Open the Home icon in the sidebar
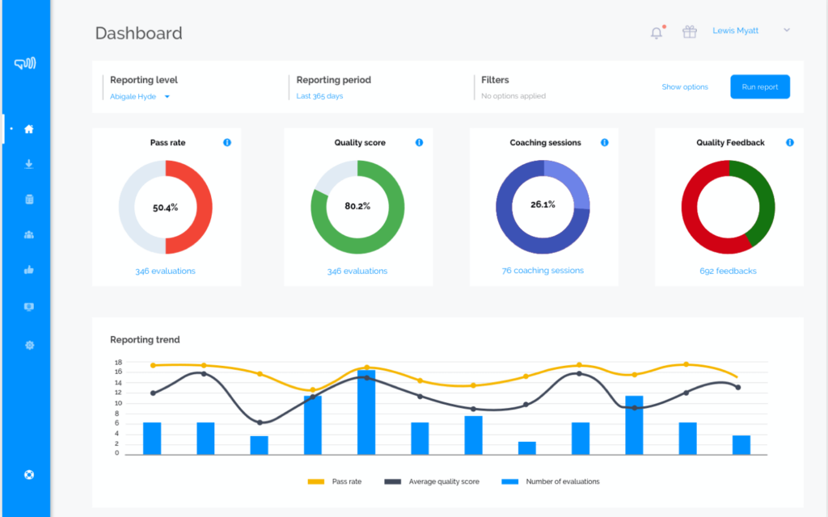The image size is (828, 517). (x=29, y=128)
